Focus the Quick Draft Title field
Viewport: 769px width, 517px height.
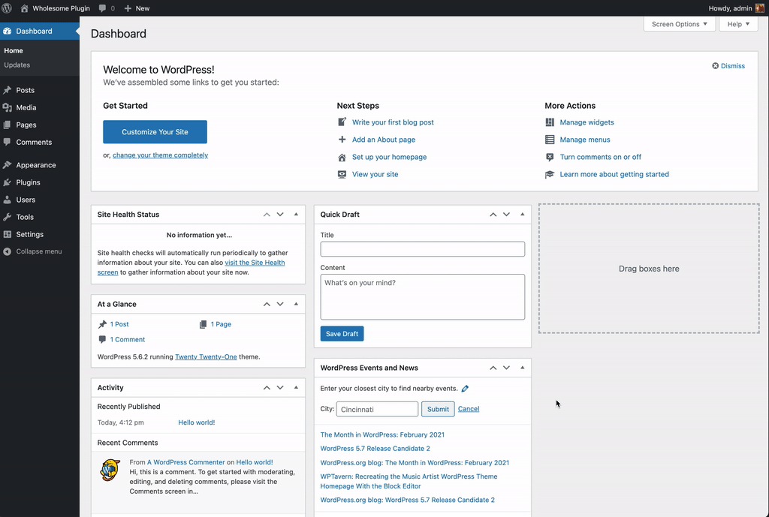(x=422, y=249)
